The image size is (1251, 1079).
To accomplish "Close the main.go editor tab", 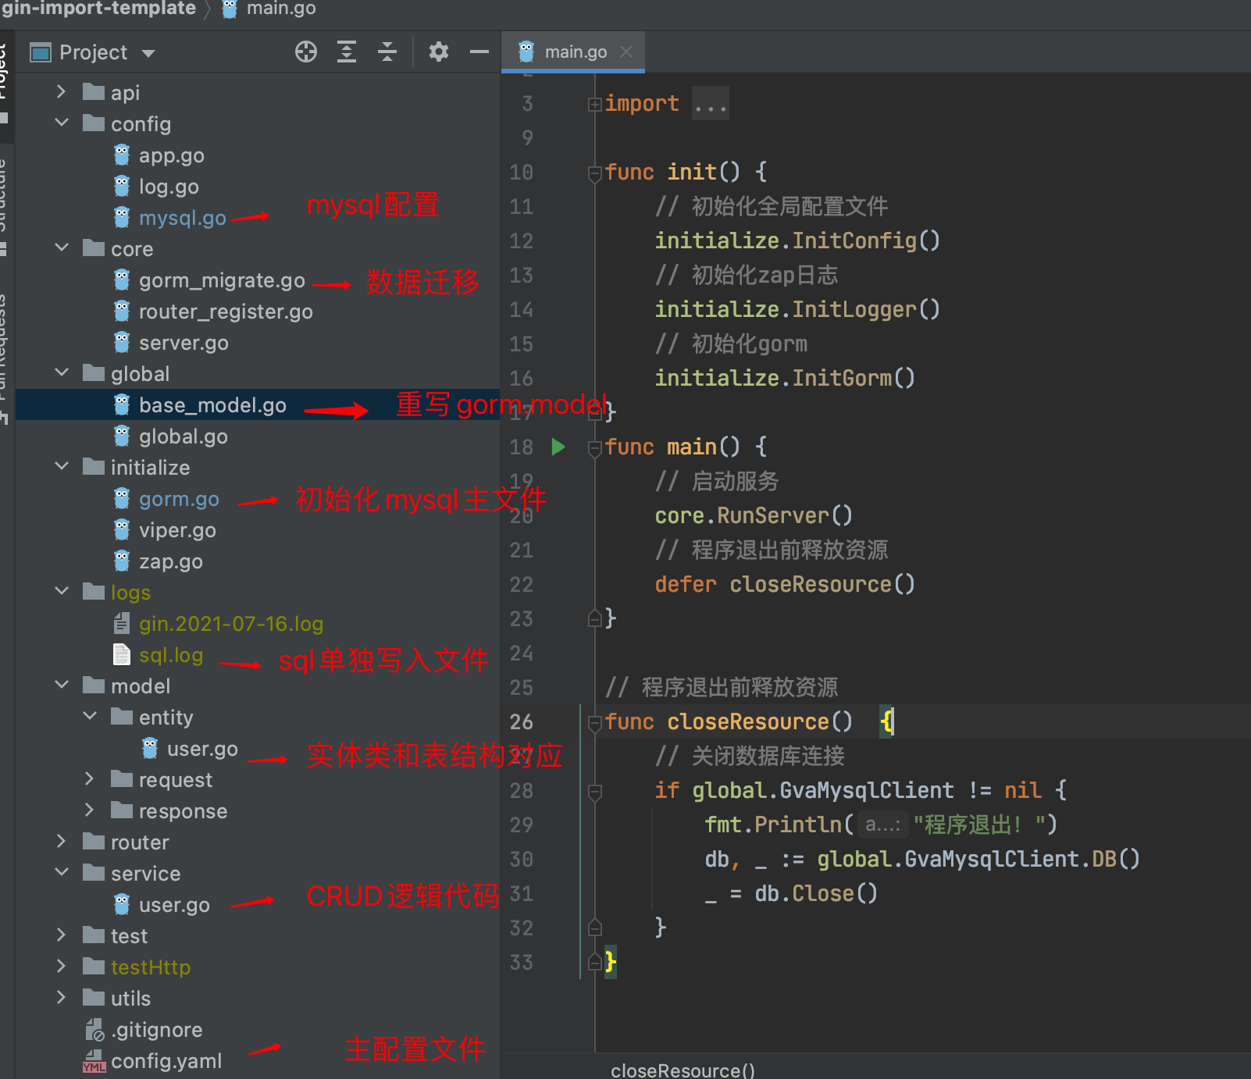I will 626,52.
